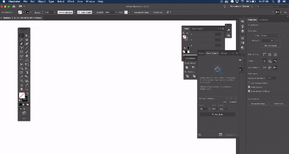Toggle Smart Guides icon

point(275,61)
